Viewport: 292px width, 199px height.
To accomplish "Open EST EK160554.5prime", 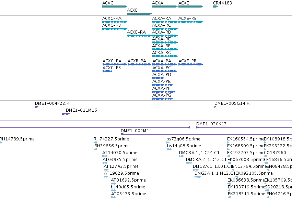I will click(228, 142).
